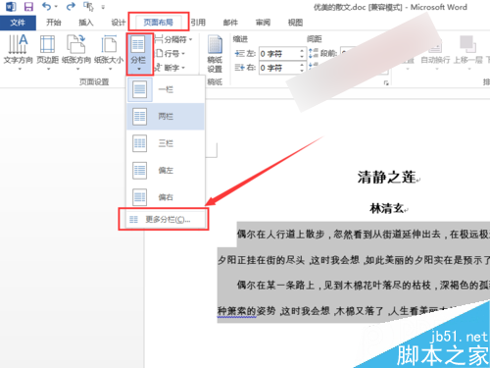490x368 pixels.
Task: Click the left indent spinner arrows
Action: click(302, 54)
